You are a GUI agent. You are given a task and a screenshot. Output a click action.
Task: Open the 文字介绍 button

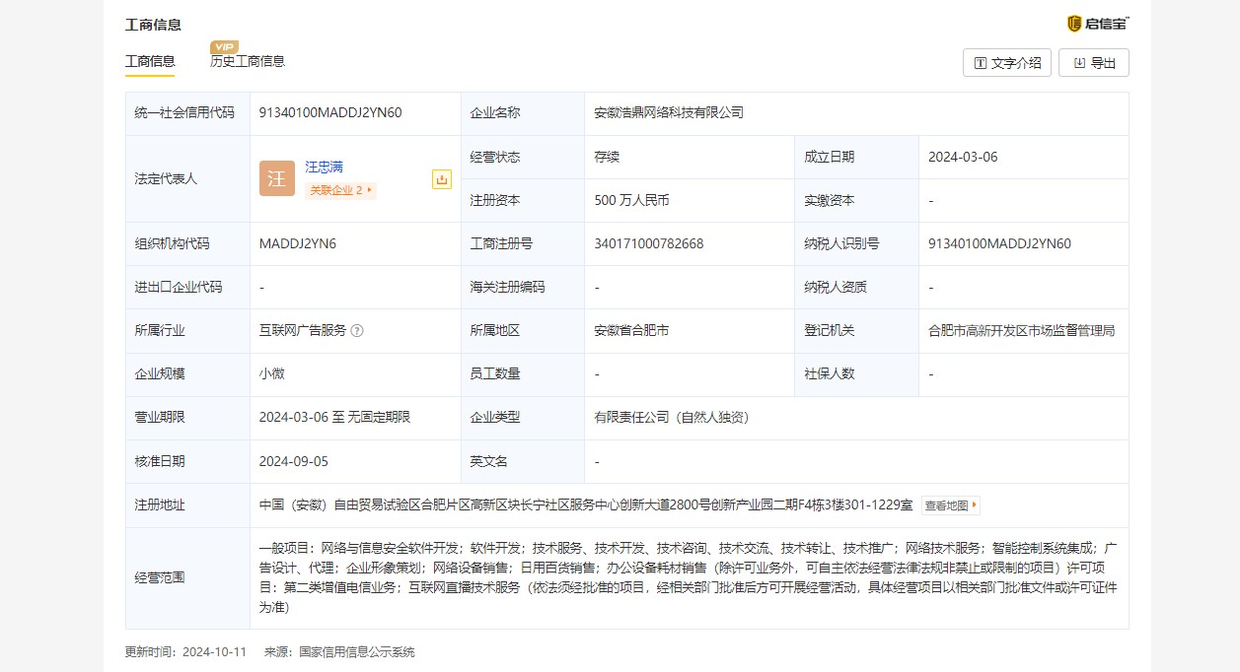tap(1007, 62)
